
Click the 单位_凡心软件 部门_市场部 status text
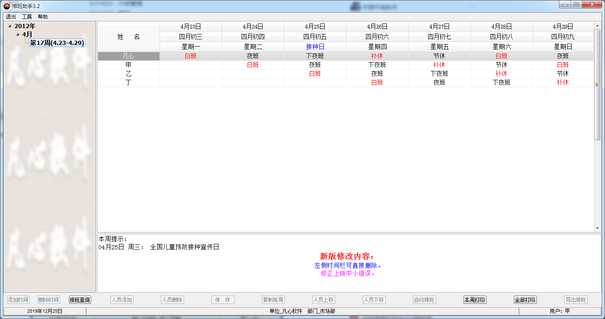[302, 311]
